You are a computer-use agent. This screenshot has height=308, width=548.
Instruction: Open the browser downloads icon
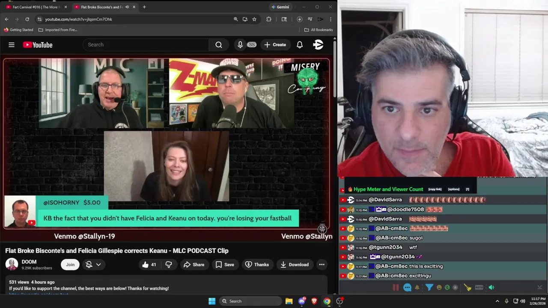pos(299,19)
